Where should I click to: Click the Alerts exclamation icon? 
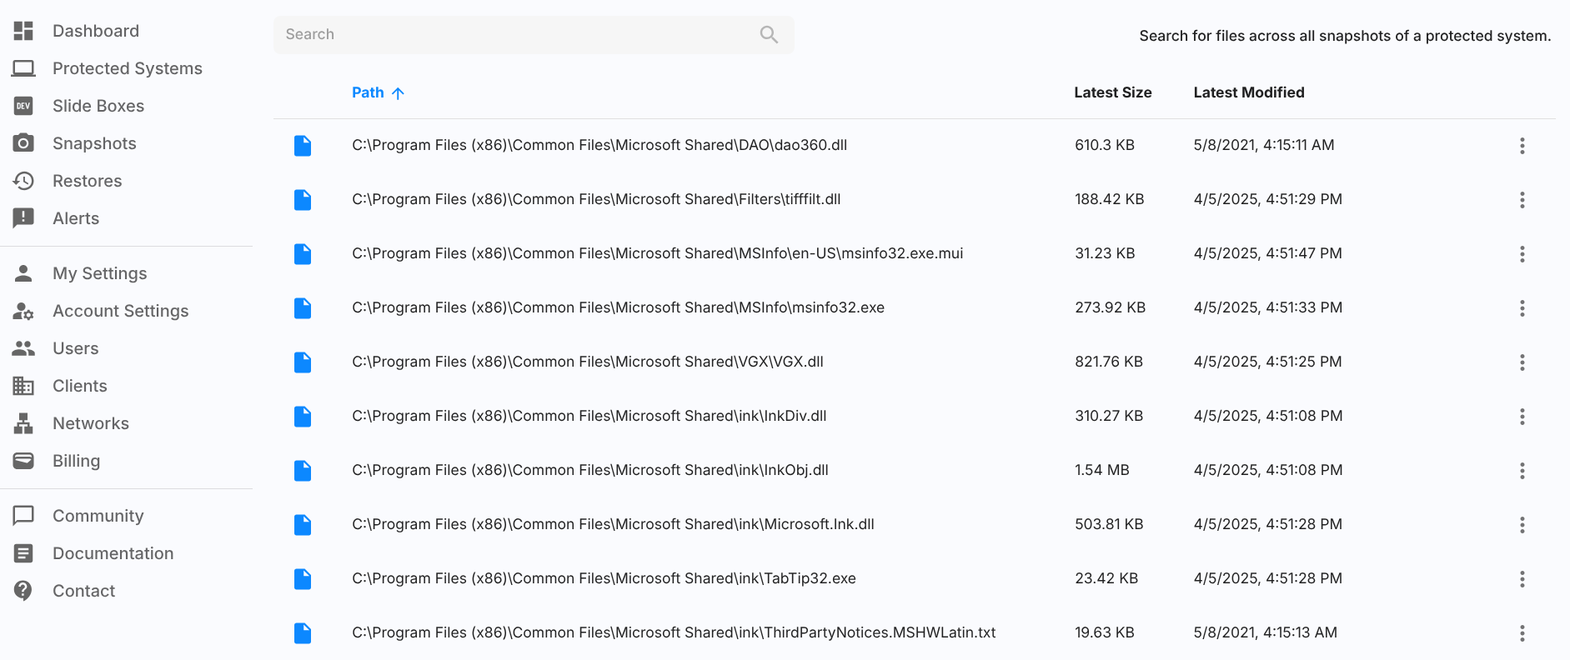(x=23, y=218)
